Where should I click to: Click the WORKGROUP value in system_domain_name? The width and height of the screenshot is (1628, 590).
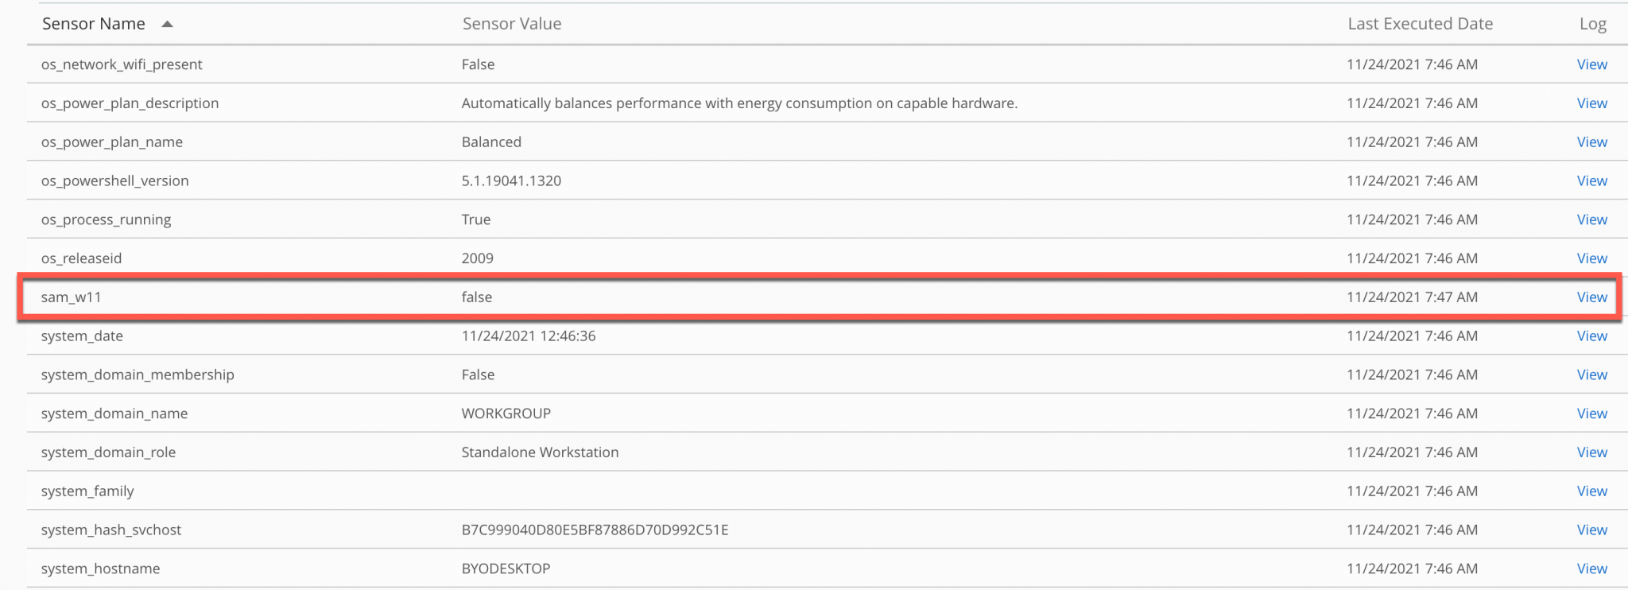click(506, 413)
